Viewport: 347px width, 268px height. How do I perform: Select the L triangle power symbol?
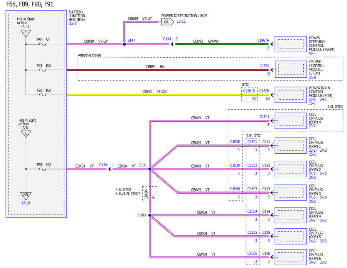click(x=26, y=134)
